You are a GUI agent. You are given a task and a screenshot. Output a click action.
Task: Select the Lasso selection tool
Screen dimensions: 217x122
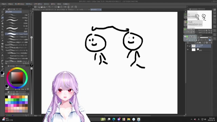point(2,38)
